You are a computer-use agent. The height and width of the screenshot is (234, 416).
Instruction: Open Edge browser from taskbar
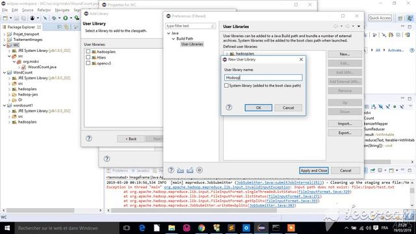point(142,228)
